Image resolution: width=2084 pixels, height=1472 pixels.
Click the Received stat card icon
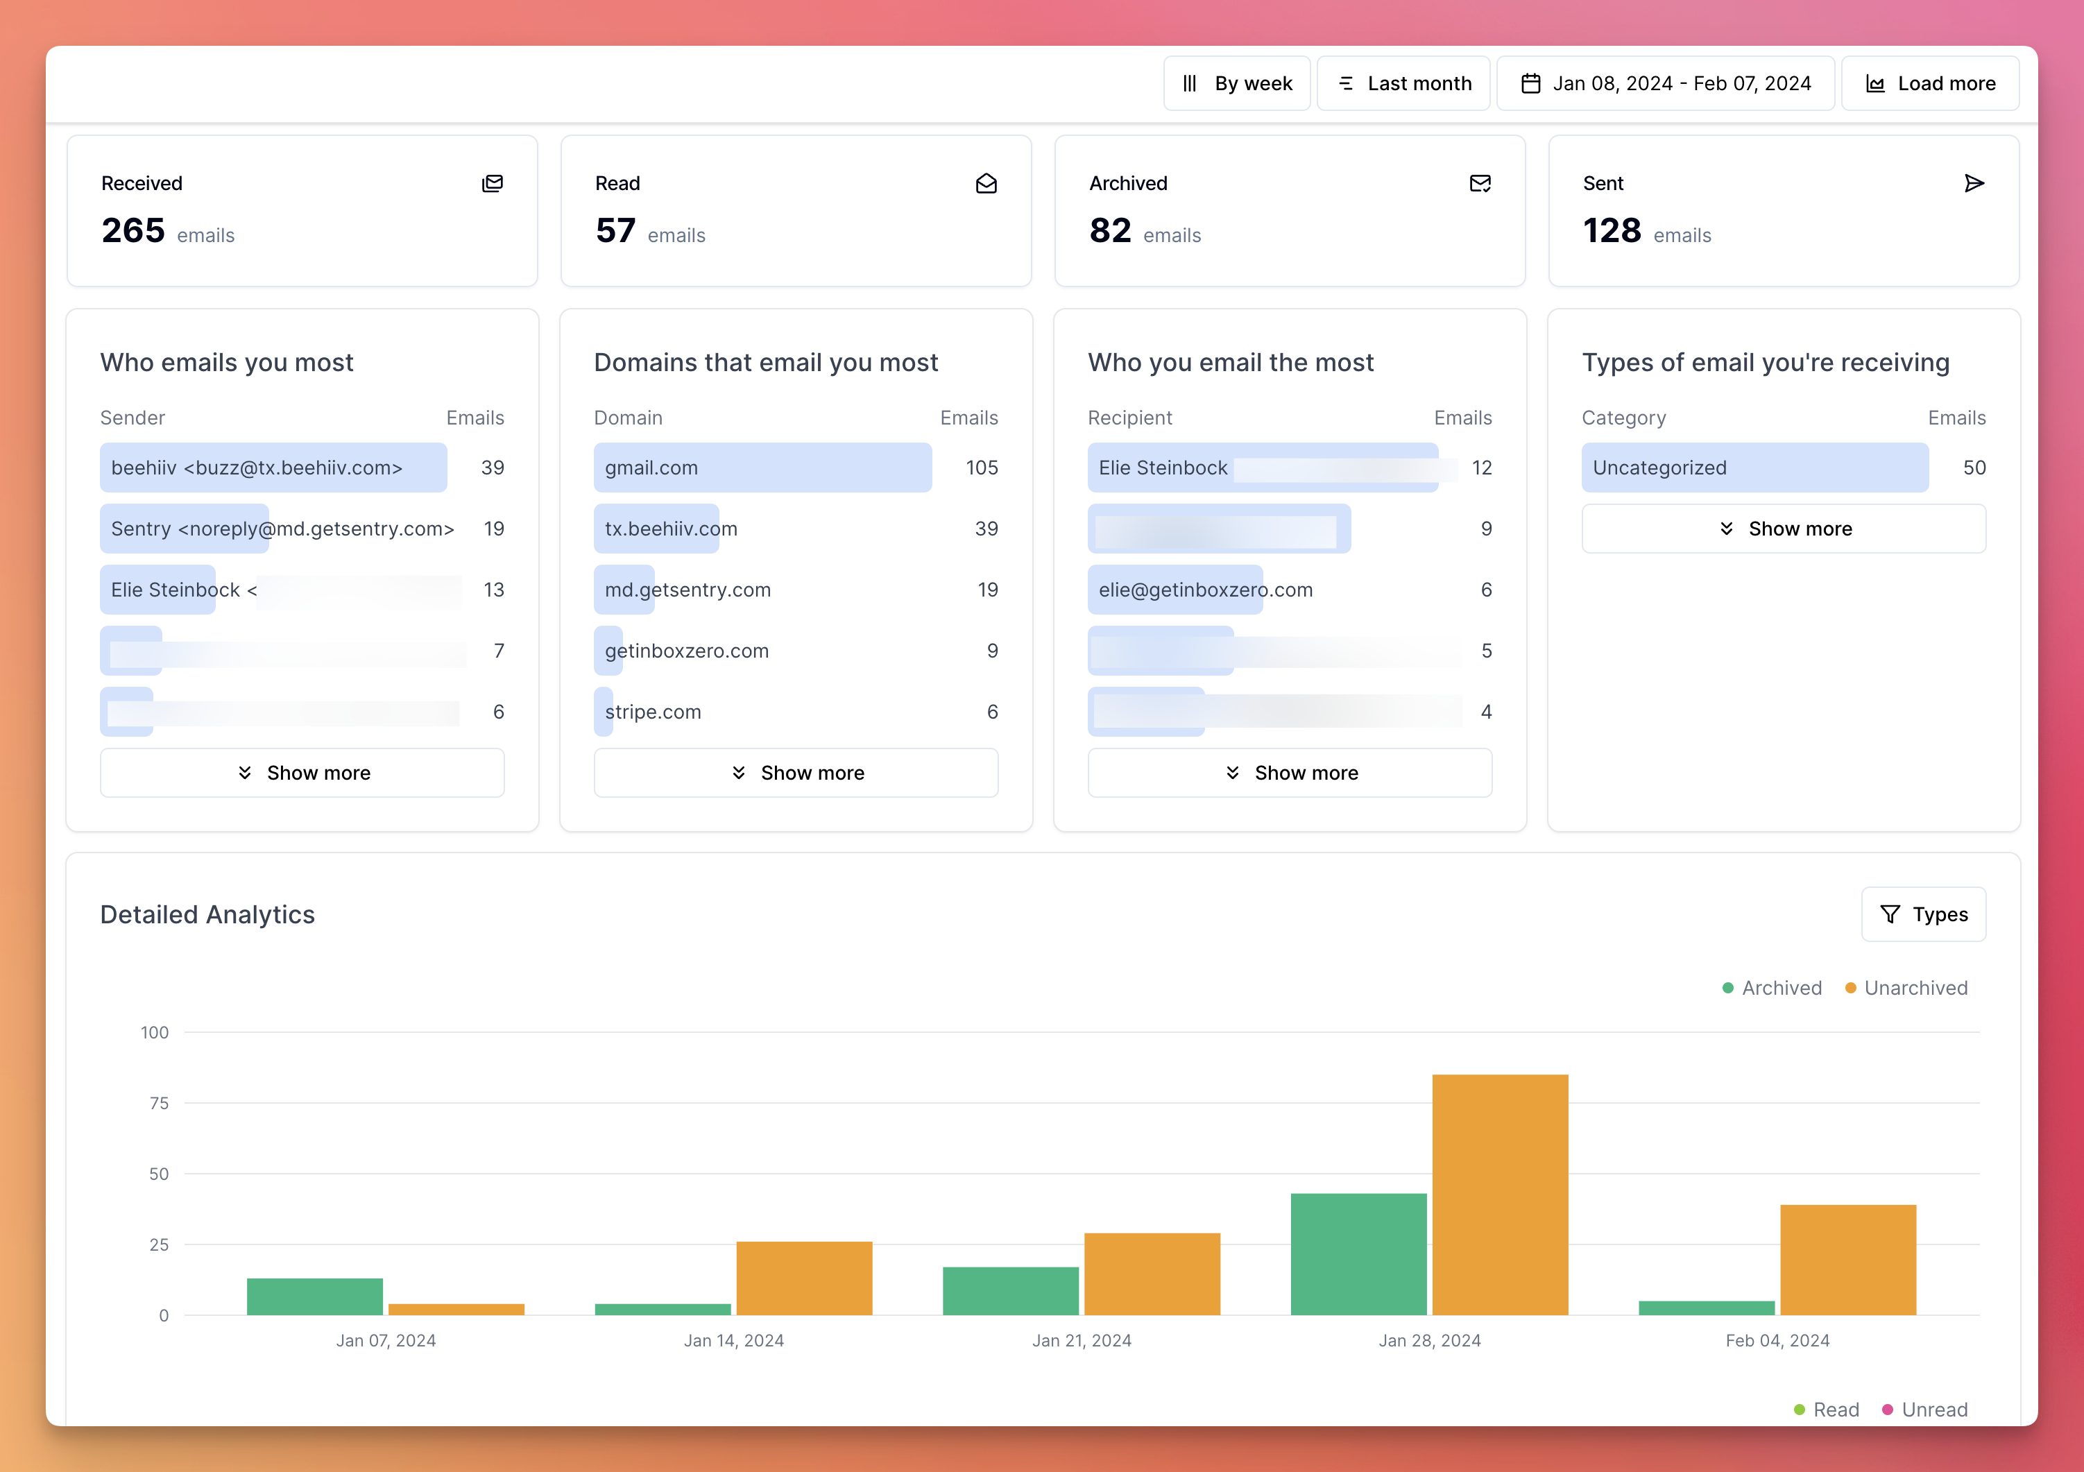pos(492,185)
